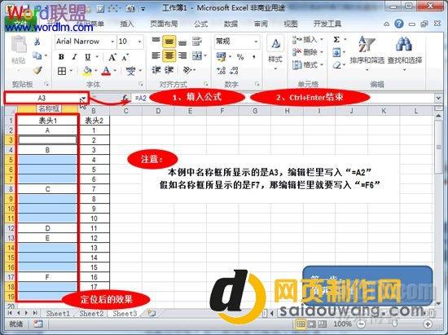Open the 视图 ribbon tab
448x335 pixels.
291,24
